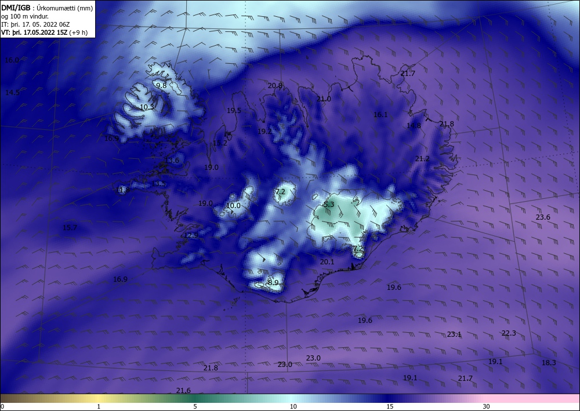
Task: Select the 8.9 value label
Action: point(273,282)
